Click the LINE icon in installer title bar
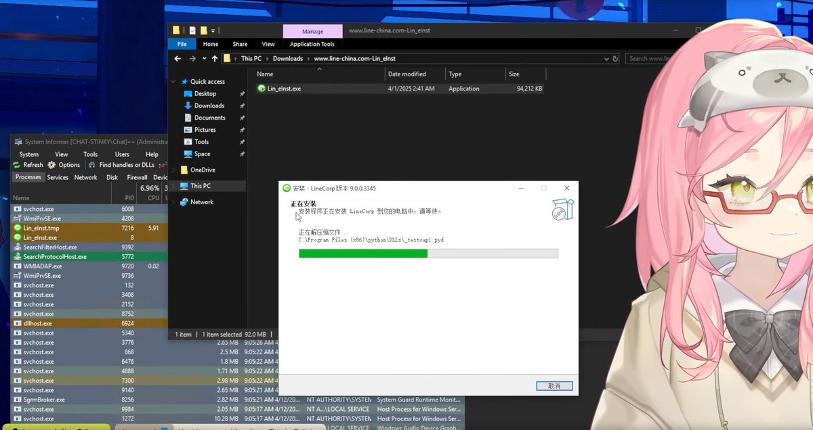This screenshot has width=813, height=430. (x=287, y=188)
